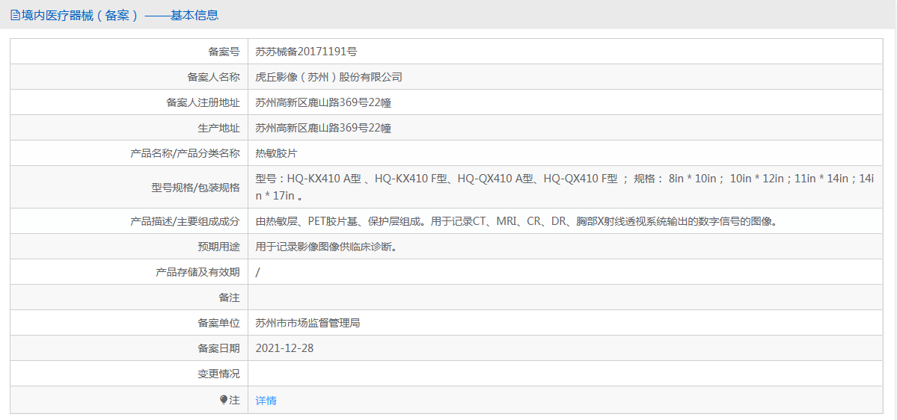The height and width of the screenshot is (420, 897).
Task: Click the address value in 备案人注册地址 row
Action: [323, 103]
